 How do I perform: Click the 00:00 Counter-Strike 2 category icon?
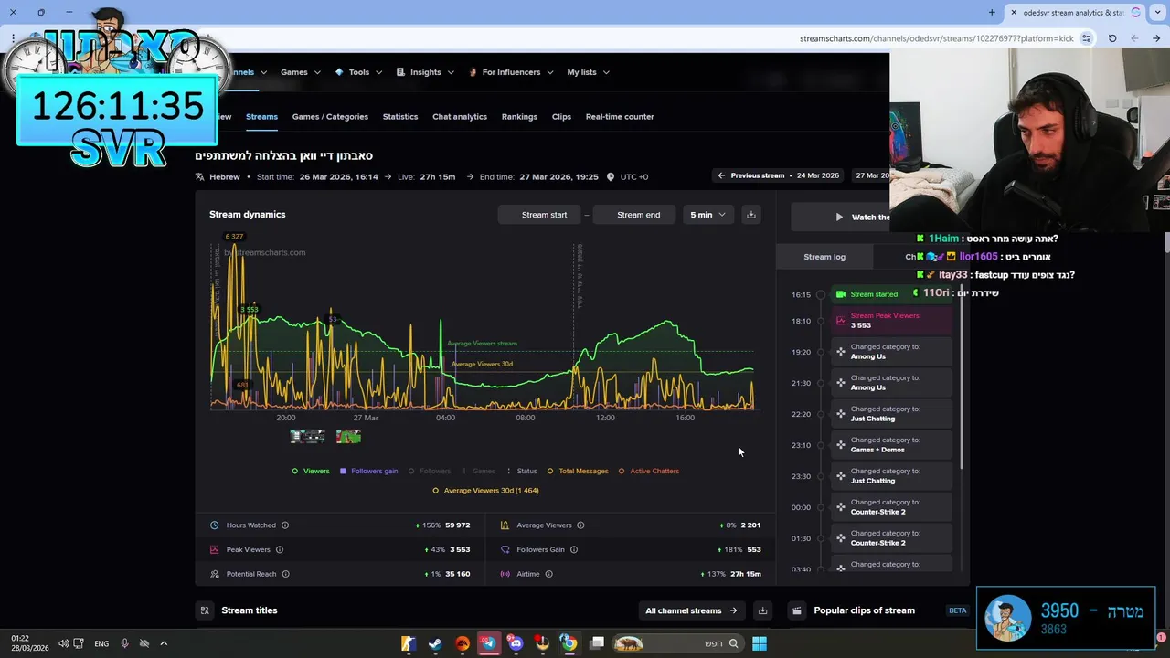[x=841, y=507]
